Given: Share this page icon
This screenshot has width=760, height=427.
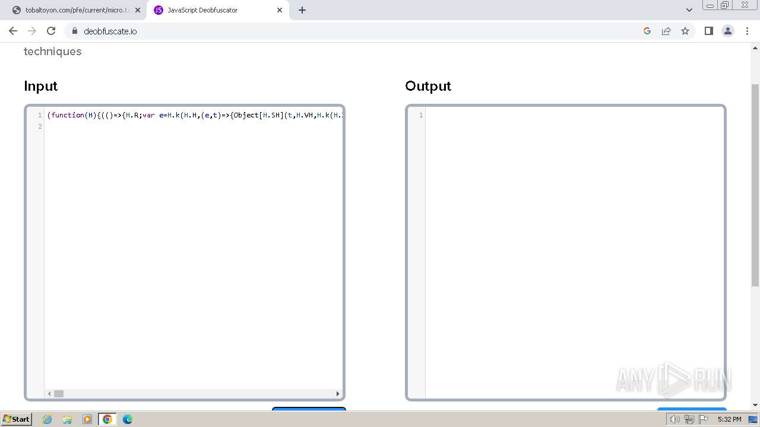Looking at the screenshot, I should click(x=666, y=31).
